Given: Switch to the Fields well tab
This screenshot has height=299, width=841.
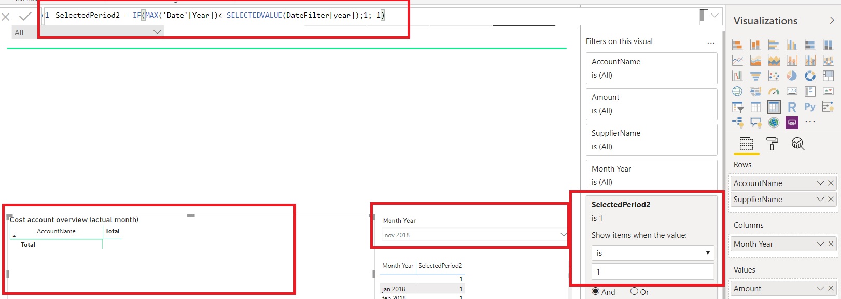Looking at the screenshot, I should pyautogui.click(x=746, y=144).
